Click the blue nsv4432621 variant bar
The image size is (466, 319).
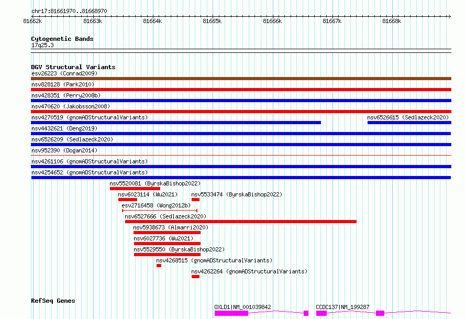(241, 134)
